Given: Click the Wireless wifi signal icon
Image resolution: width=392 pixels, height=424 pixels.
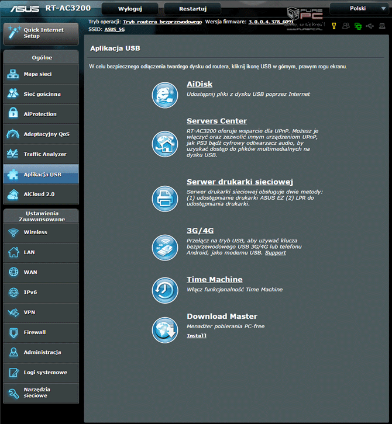Looking at the screenshot, I should click(x=13, y=232).
